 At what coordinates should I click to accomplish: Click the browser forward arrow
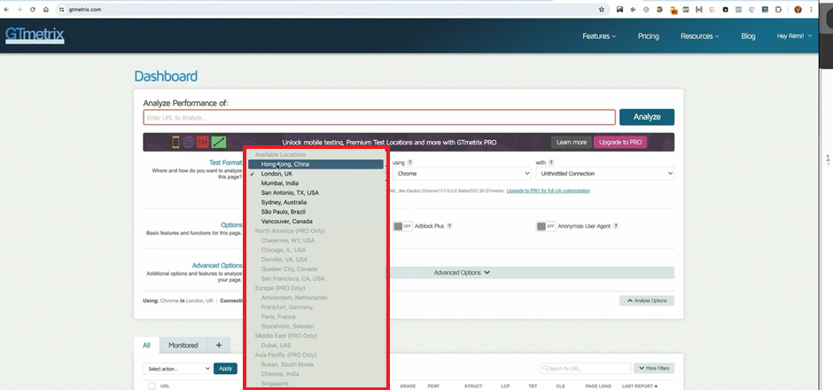pyautogui.click(x=19, y=10)
